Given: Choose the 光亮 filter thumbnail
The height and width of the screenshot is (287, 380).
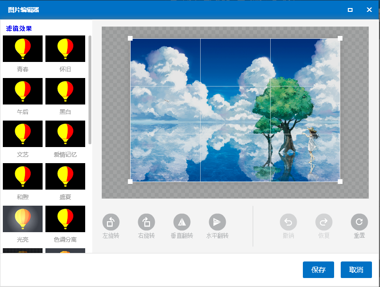Looking at the screenshot, I should coord(23,219).
